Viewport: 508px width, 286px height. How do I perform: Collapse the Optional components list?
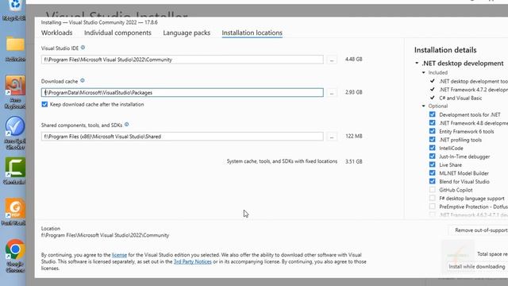(423, 106)
